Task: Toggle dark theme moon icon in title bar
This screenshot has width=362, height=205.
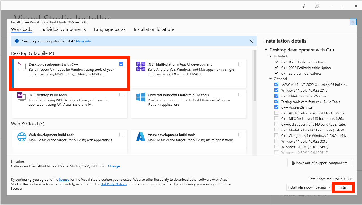Action: coord(304,6)
